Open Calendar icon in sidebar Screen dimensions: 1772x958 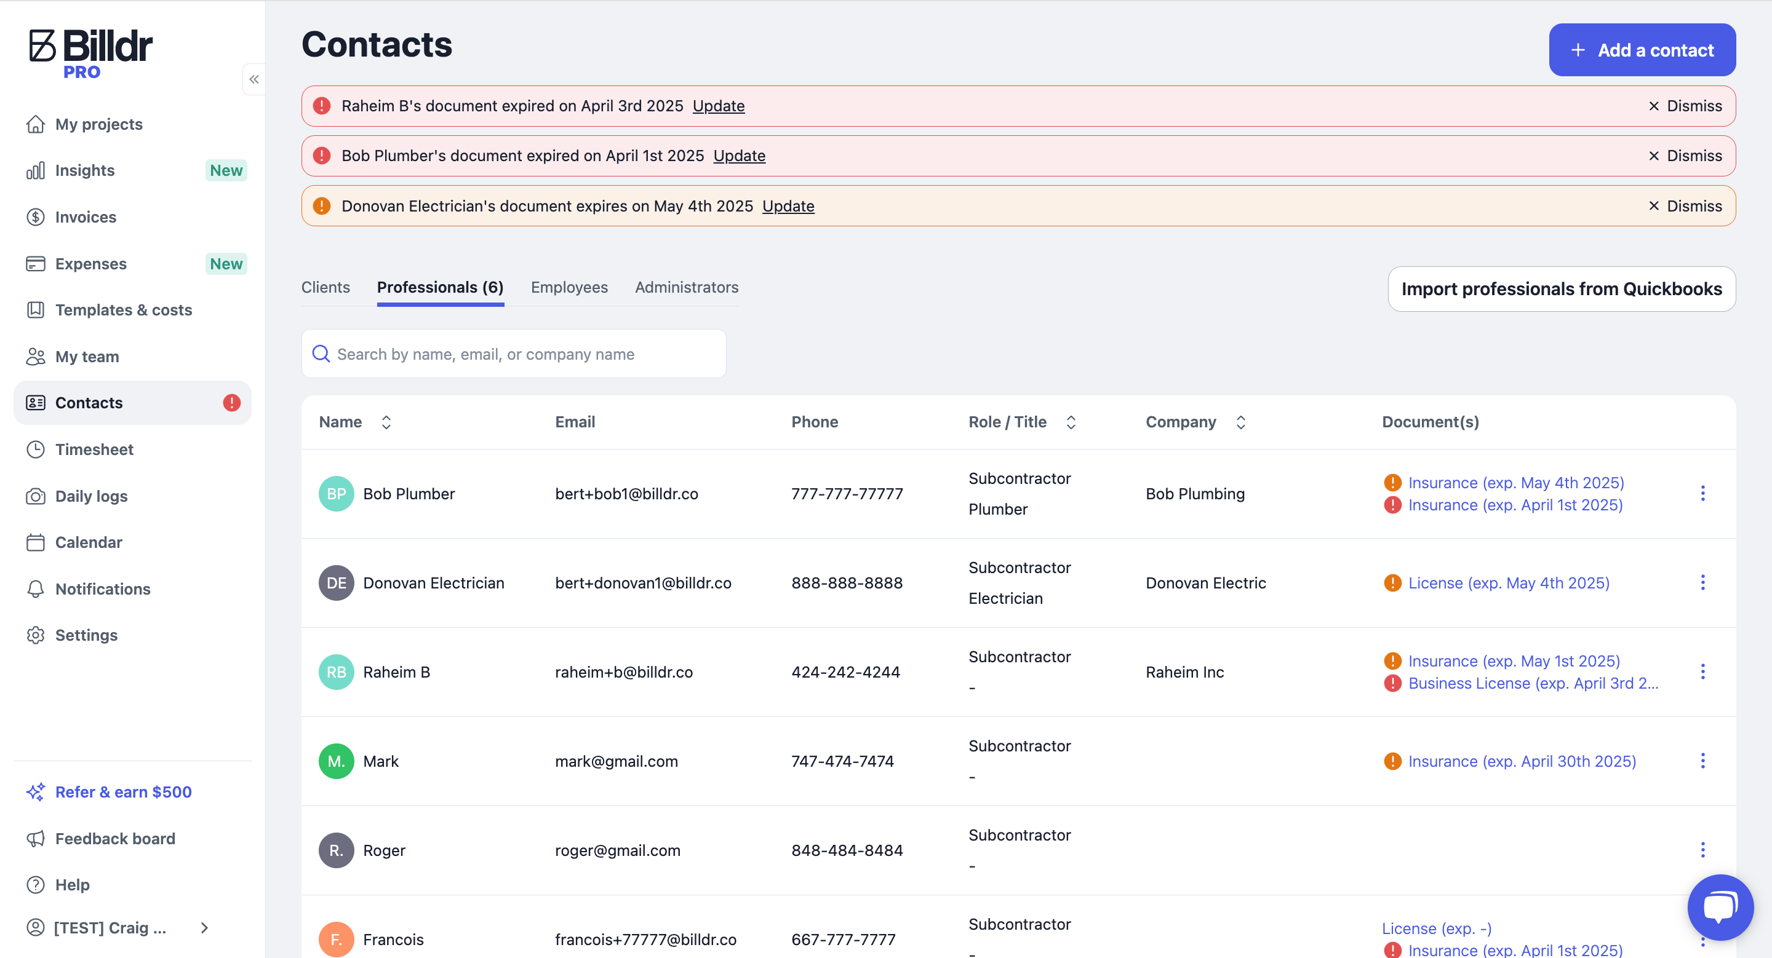coord(36,542)
